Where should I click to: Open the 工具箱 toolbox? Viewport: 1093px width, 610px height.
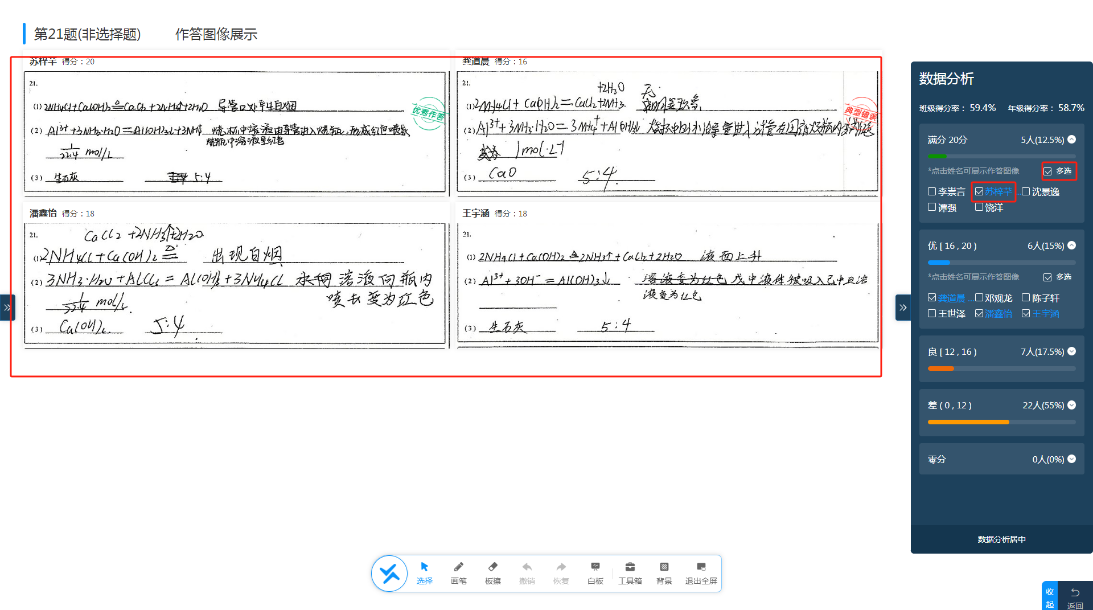pyautogui.click(x=630, y=573)
